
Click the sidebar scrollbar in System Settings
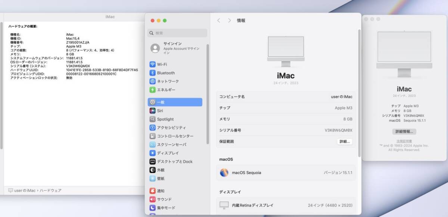point(208,94)
